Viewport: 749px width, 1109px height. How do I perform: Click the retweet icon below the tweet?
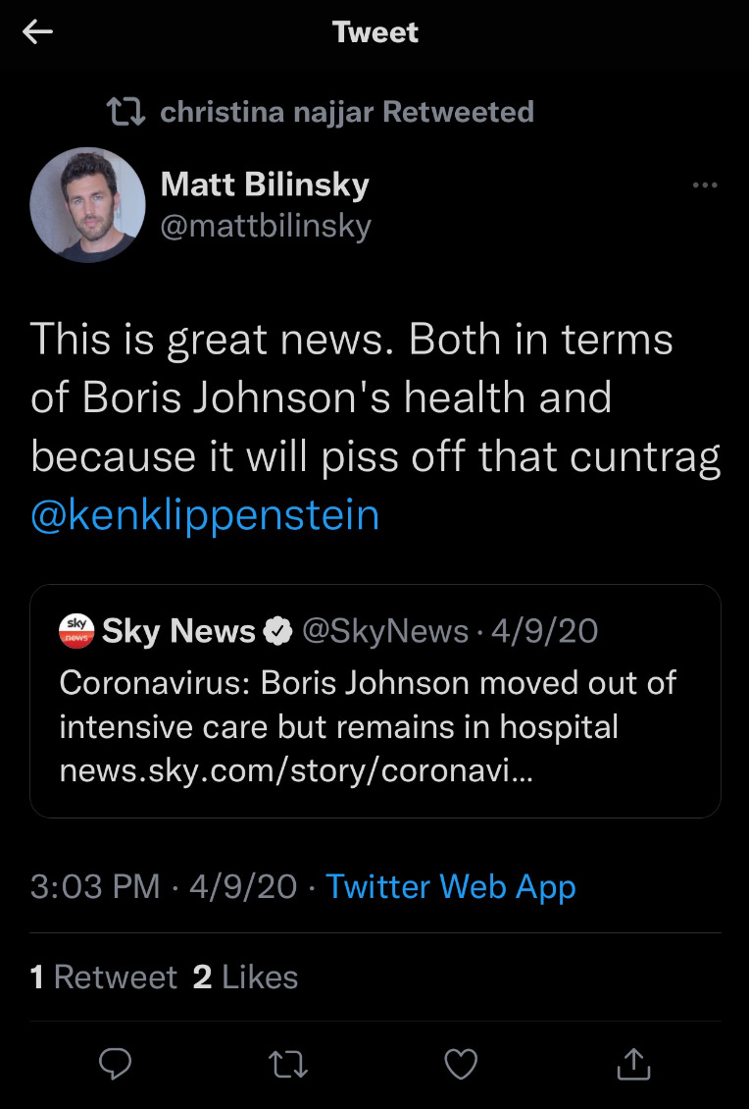[288, 1063]
